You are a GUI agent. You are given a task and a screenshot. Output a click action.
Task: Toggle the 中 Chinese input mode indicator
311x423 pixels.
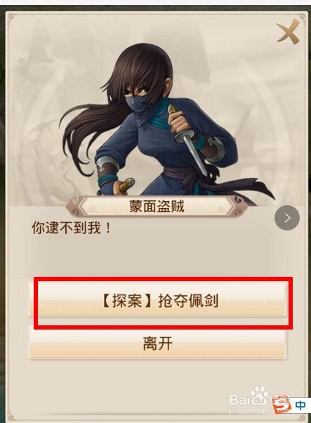coord(300,405)
